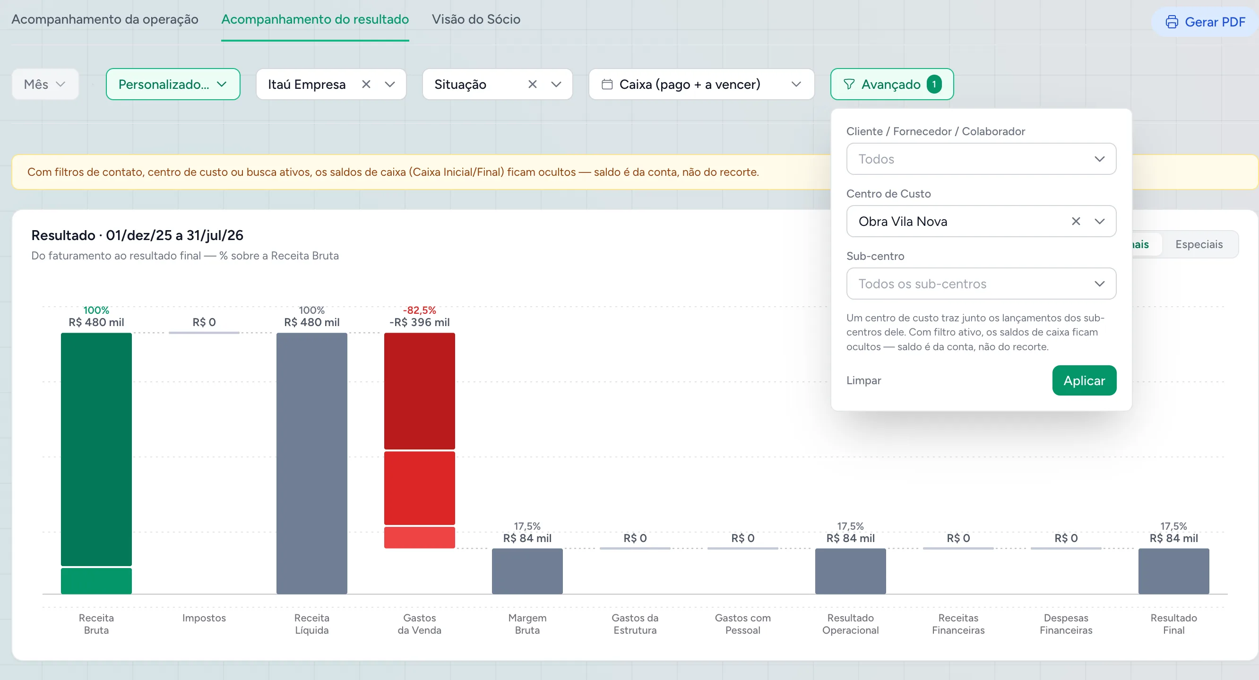Expand the Centro de Custo chevron
The image size is (1259, 680).
click(1099, 221)
